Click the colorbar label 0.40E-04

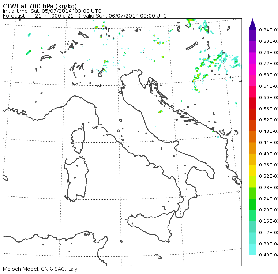click(x=268, y=255)
